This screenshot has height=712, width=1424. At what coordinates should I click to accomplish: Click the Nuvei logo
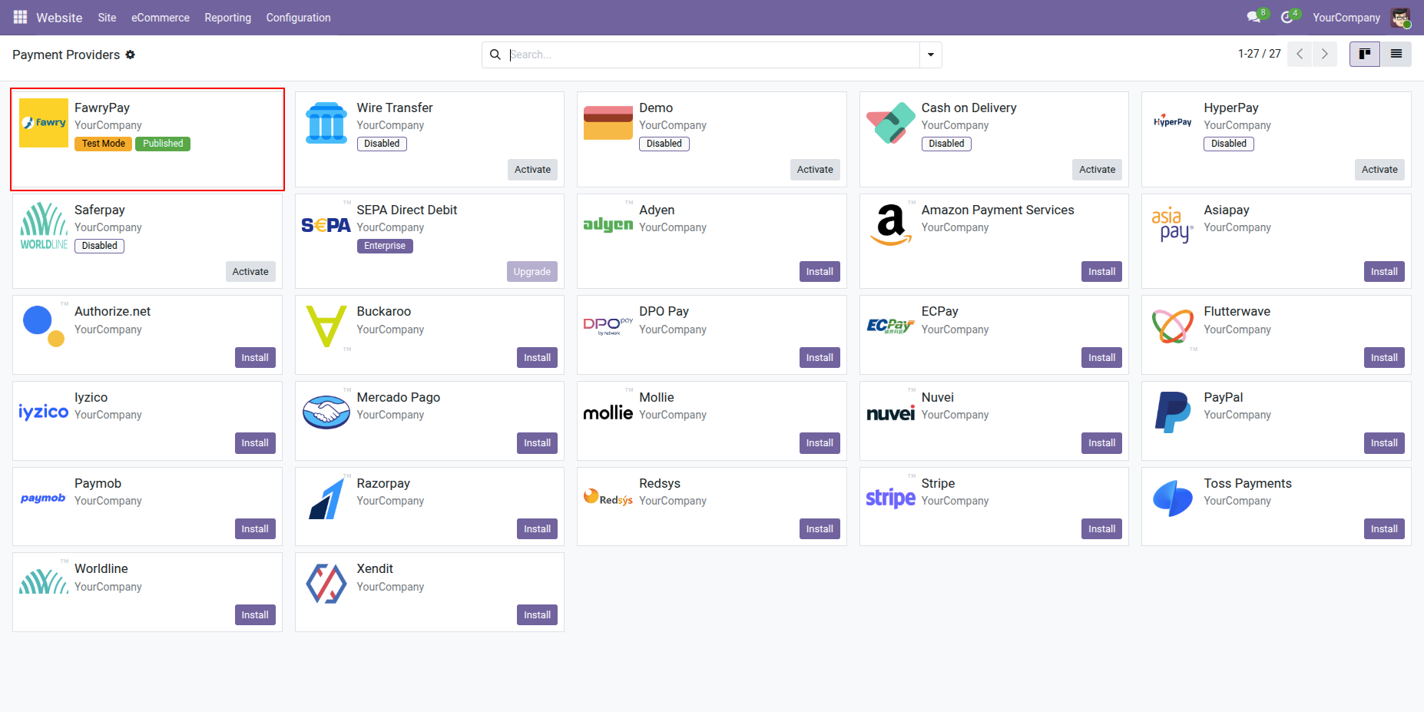tap(891, 414)
